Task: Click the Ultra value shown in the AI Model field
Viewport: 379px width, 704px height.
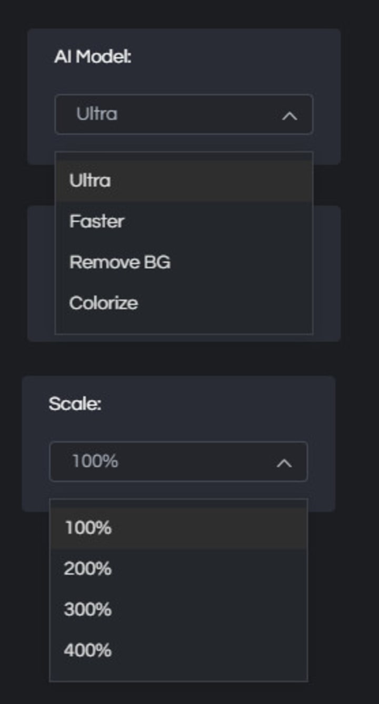Action: pos(97,114)
